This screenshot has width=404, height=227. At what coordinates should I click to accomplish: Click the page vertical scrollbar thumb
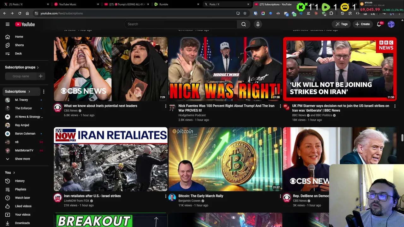[x=402, y=138]
